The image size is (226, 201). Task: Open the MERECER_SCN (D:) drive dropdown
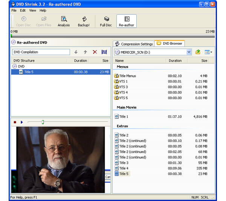pos(189,52)
